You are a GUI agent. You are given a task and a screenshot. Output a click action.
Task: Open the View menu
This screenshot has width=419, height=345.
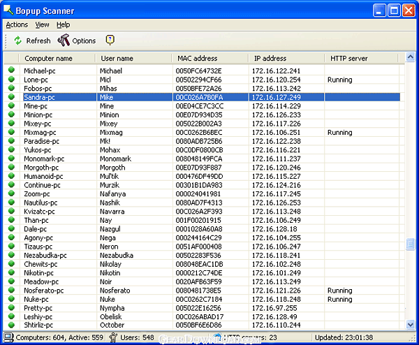tap(42, 24)
